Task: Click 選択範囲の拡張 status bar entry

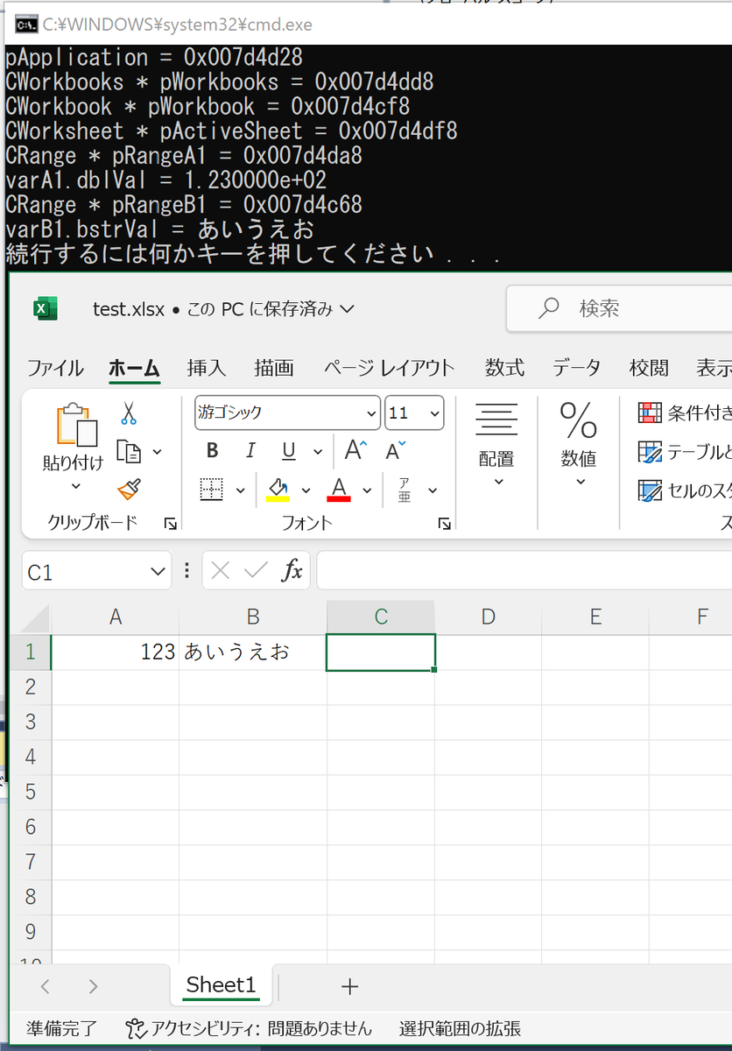Action: coord(461,1028)
